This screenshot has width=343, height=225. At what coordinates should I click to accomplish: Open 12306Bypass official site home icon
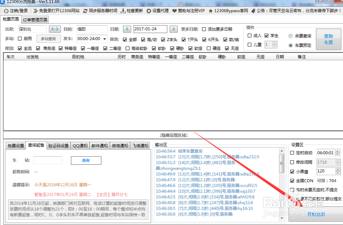211,11
